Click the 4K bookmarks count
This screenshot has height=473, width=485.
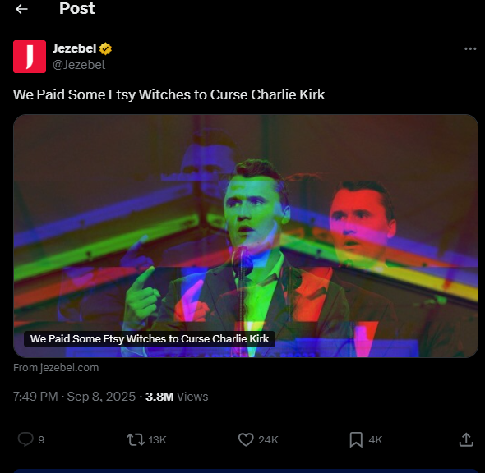pos(376,439)
